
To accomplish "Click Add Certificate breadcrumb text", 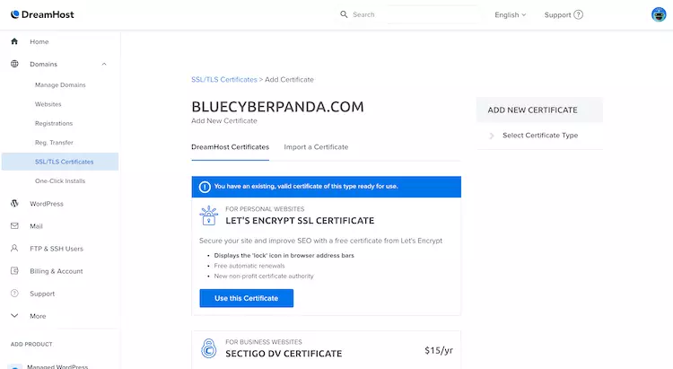I will [x=289, y=80].
